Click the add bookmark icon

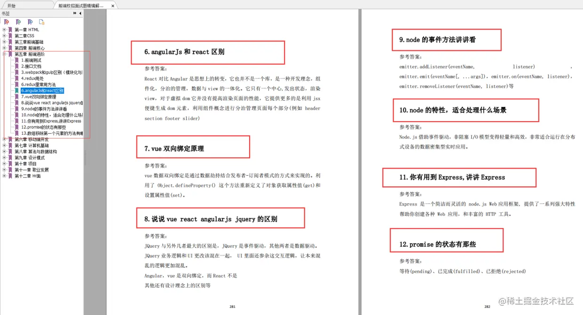click(18, 22)
